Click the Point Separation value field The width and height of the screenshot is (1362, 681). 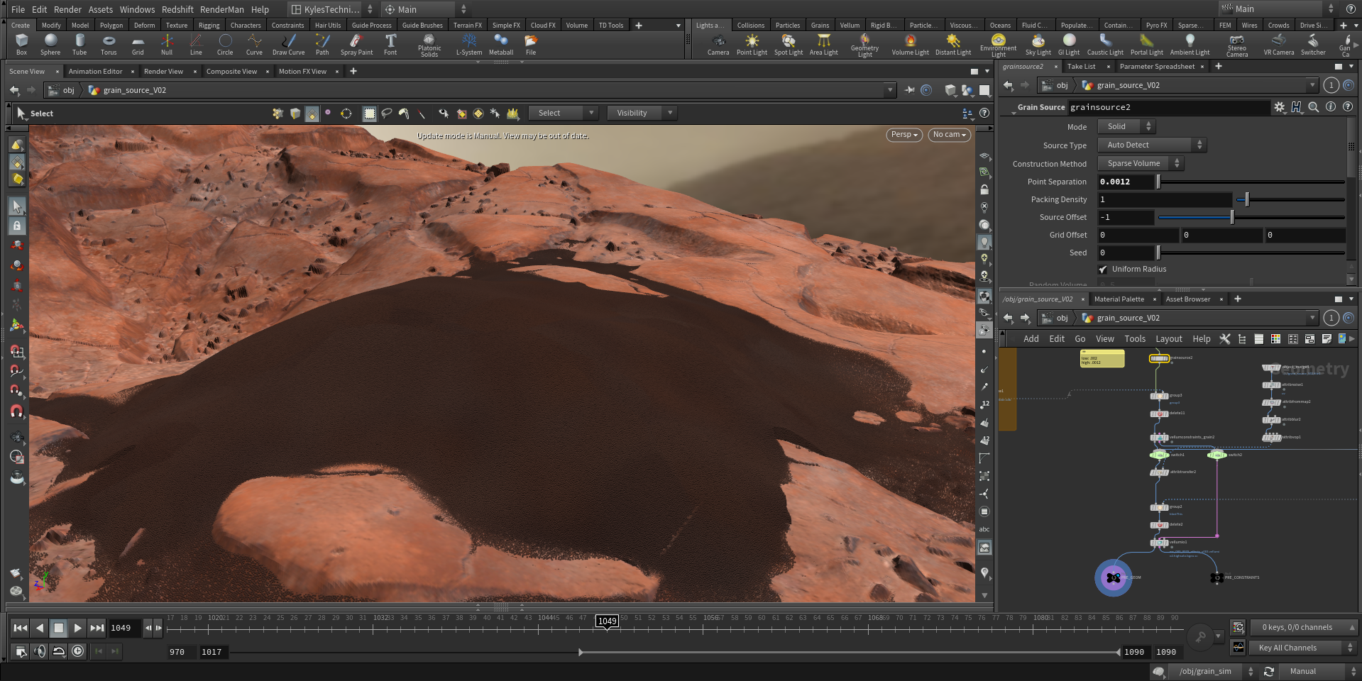[1125, 182]
